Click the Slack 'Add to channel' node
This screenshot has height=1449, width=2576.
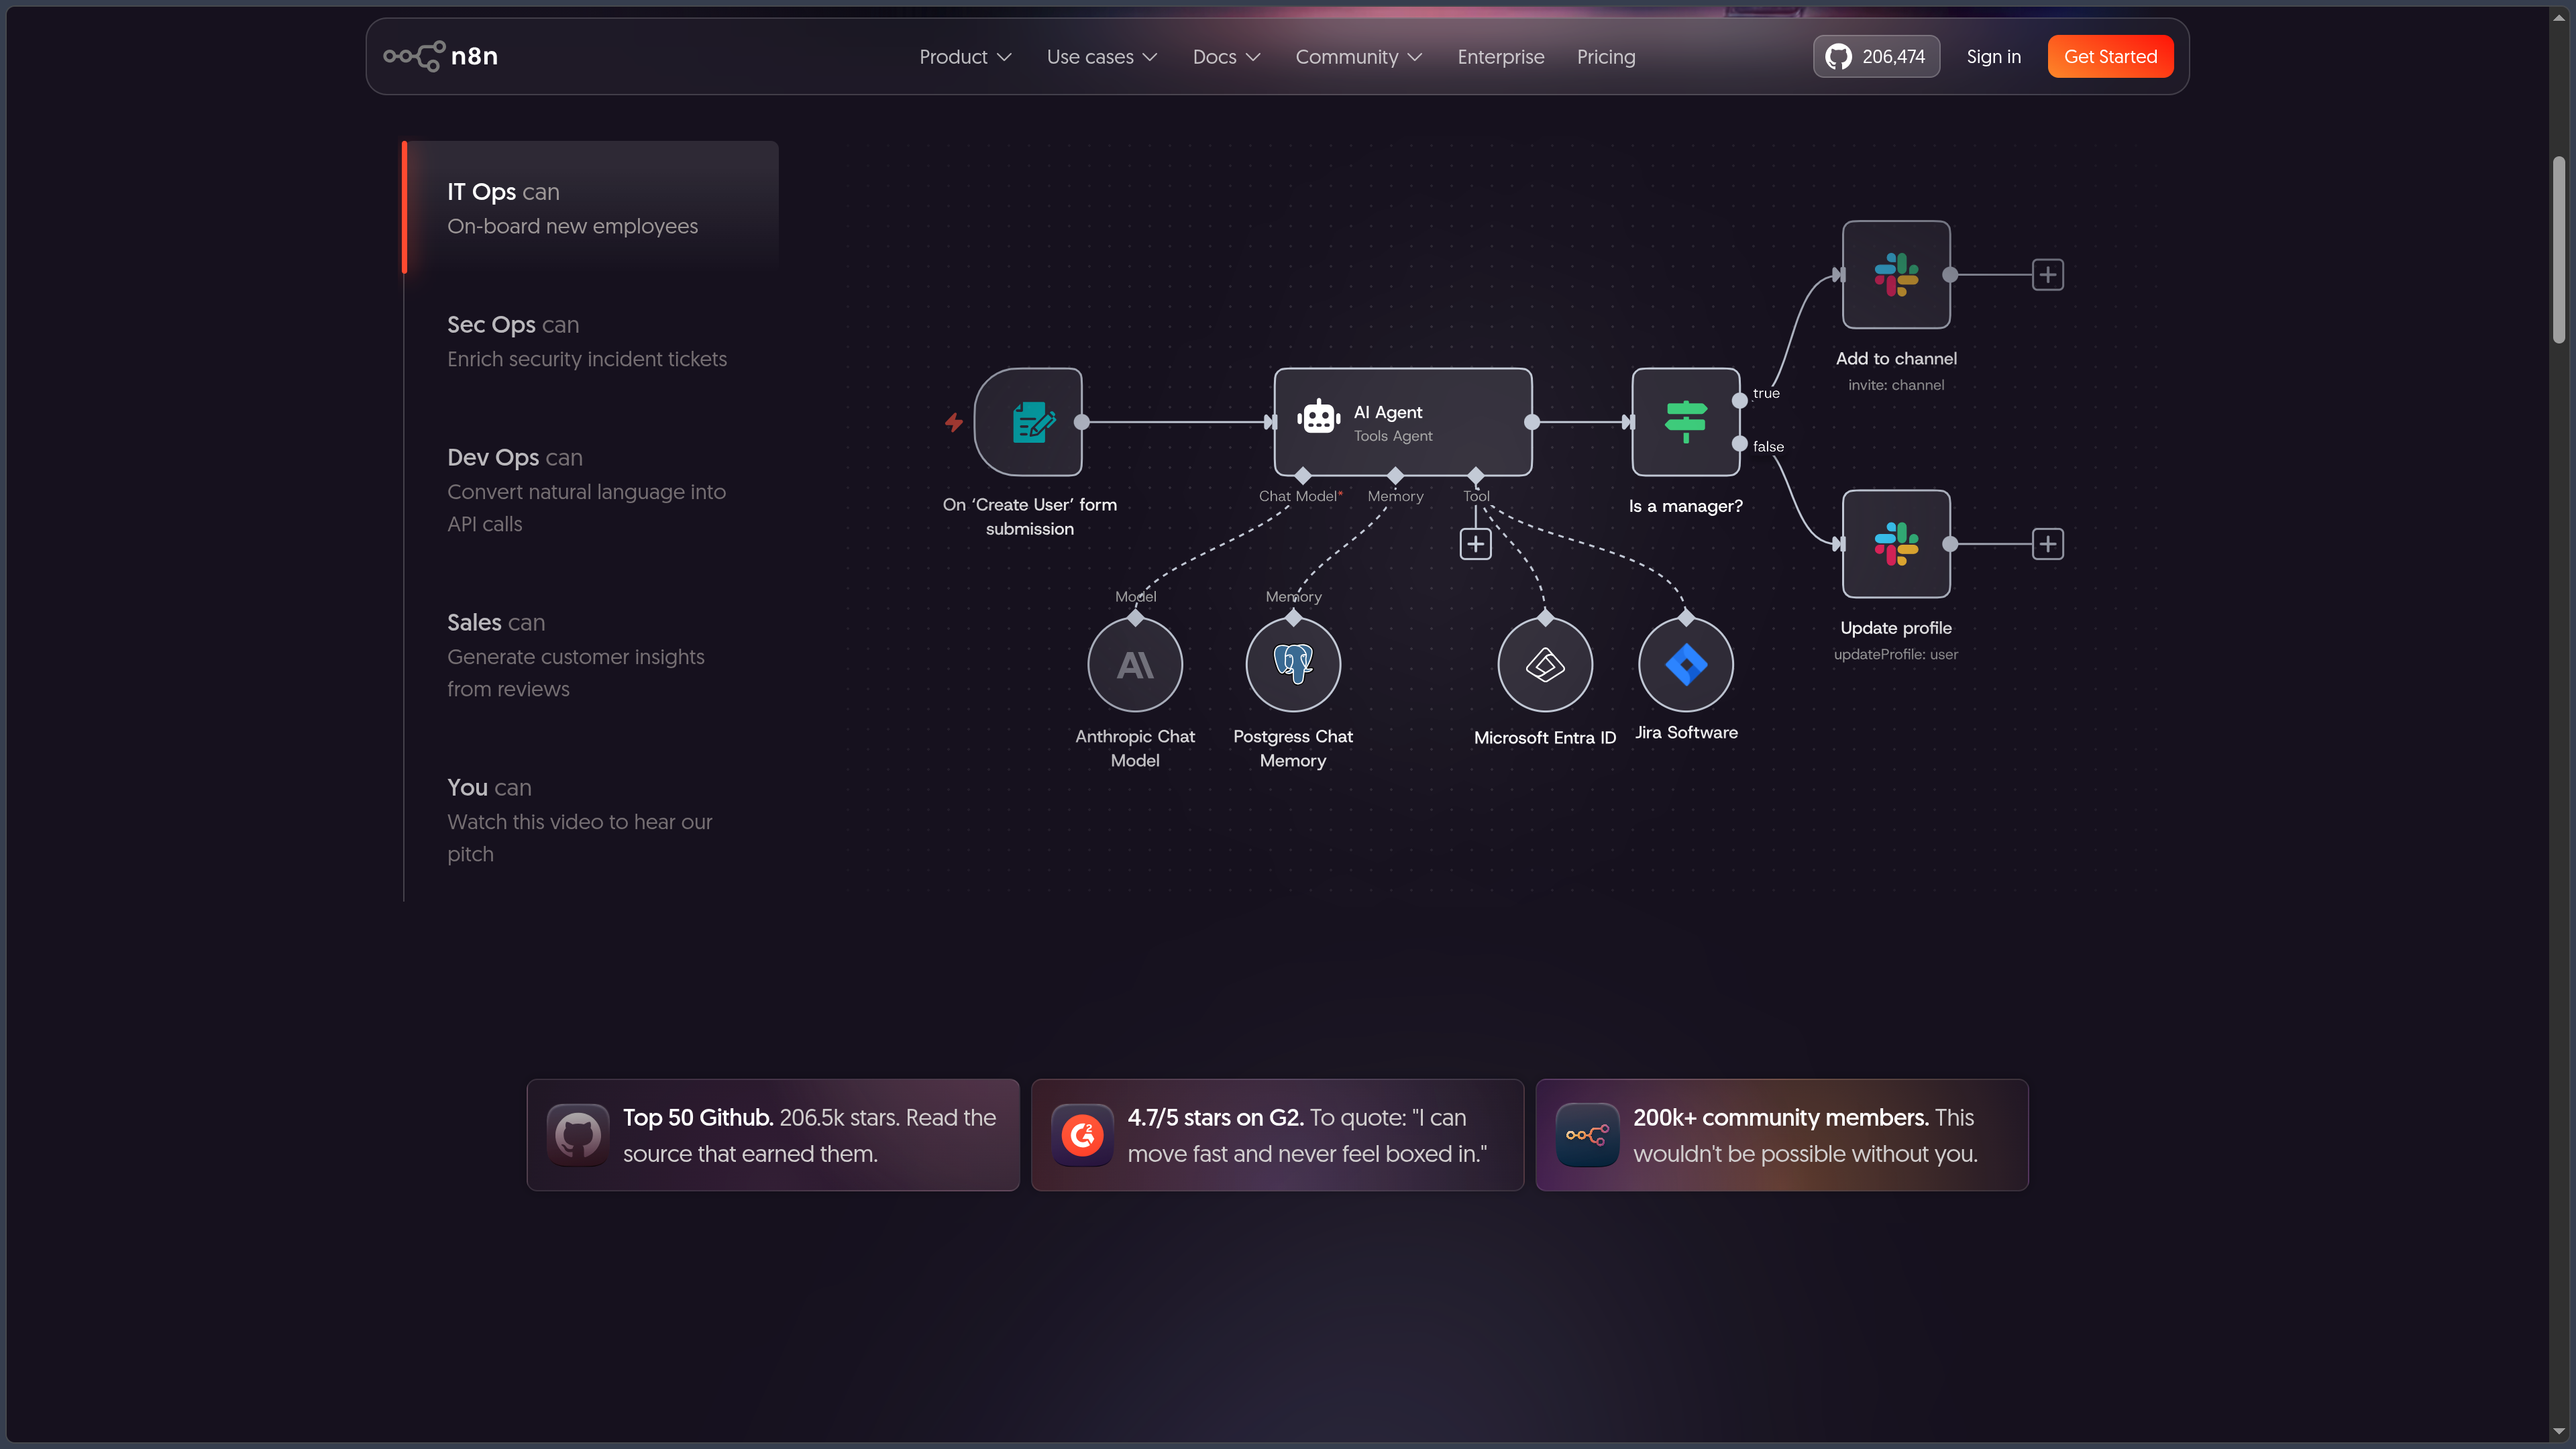[x=1896, y=274]
